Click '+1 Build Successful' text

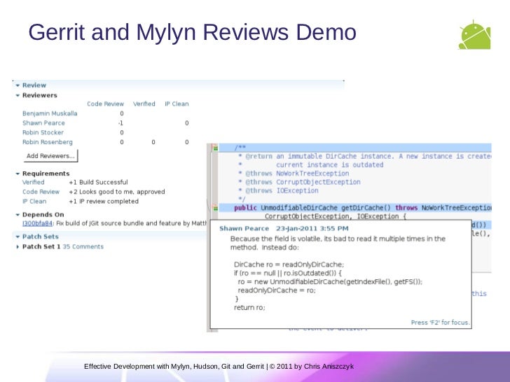click(98, 182)
